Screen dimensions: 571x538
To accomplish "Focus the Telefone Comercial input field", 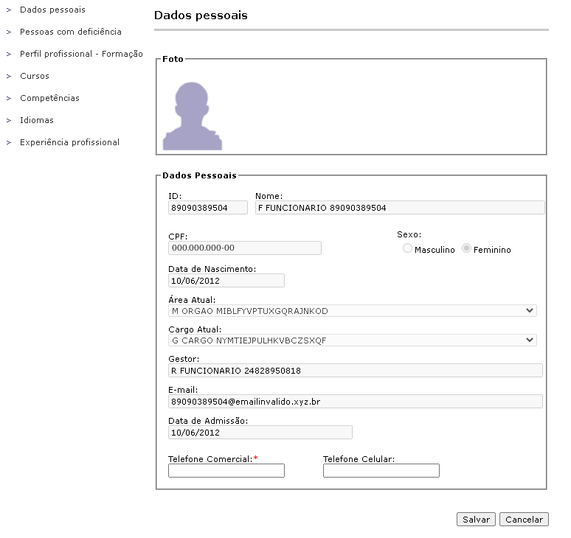I will [226, 471].
